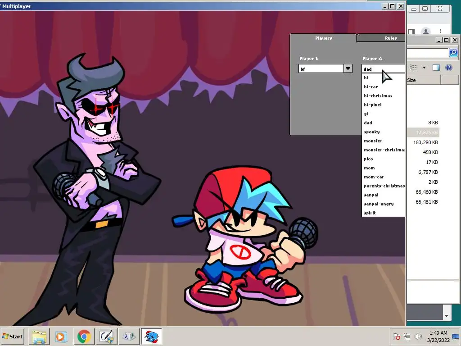
Task: Select senpai-angry option
Action: coord(384,204)
